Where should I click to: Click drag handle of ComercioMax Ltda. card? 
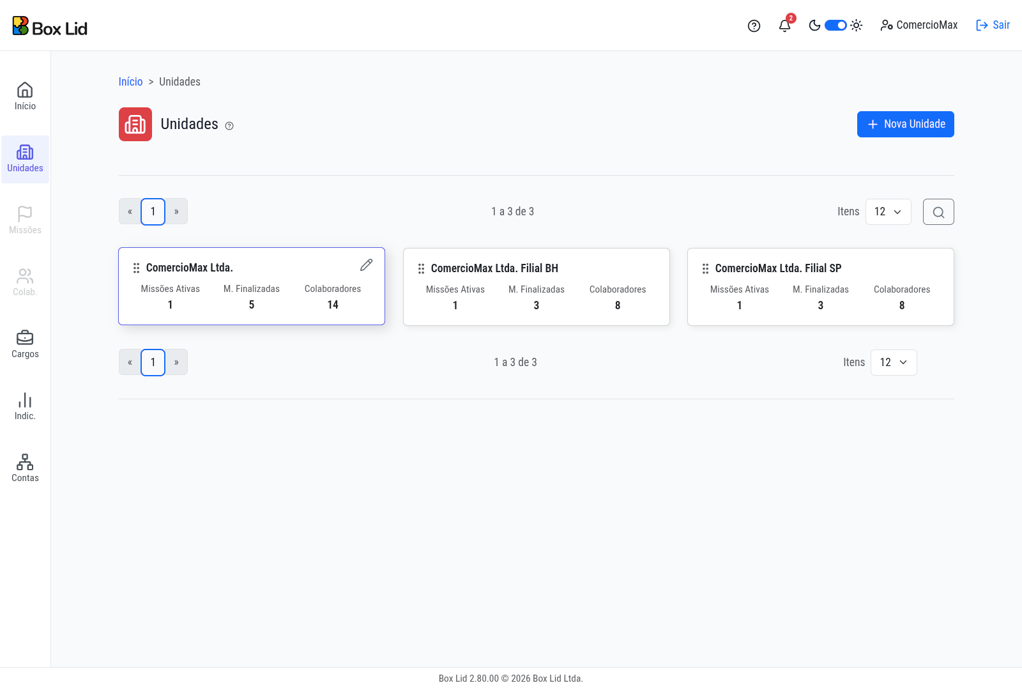(136, 268)
